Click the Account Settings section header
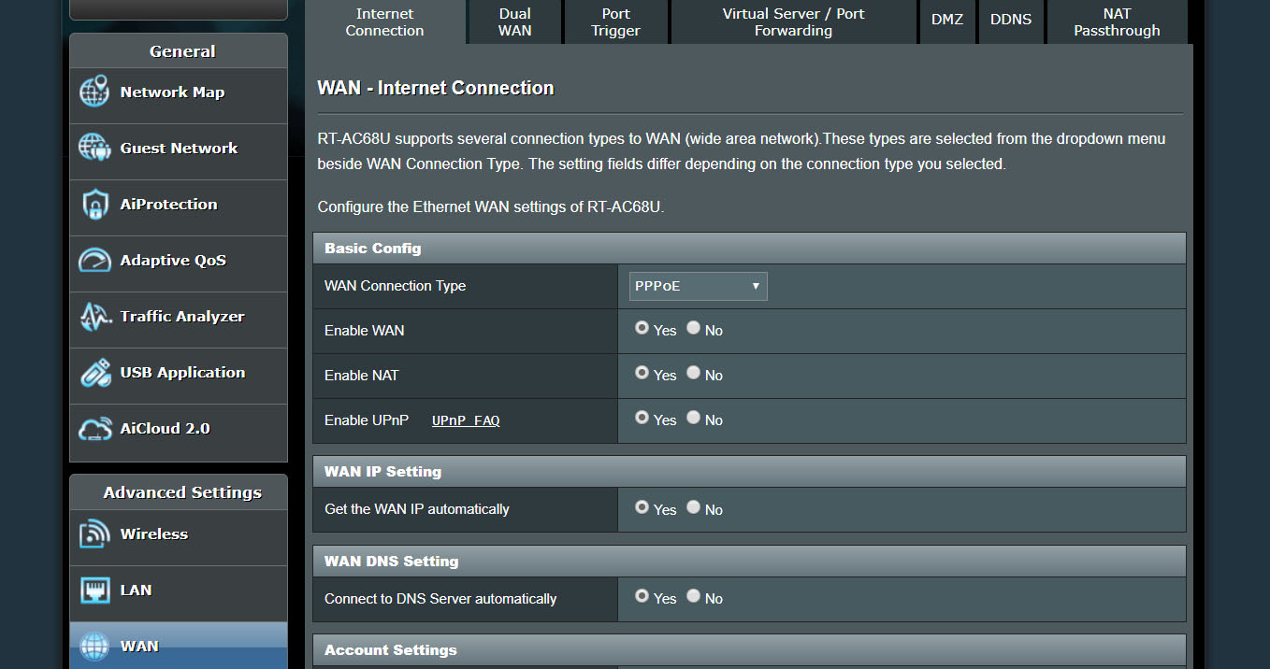1270x669 pixels. tap(749, 650)
